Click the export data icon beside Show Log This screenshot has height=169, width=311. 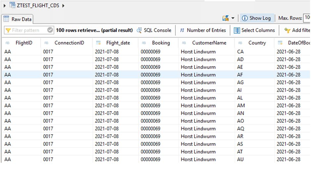pyautogui.click(x=226, y=18)
